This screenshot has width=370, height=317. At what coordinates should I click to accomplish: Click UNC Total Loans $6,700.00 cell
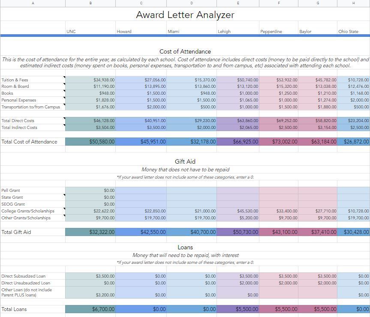(90, 309)
